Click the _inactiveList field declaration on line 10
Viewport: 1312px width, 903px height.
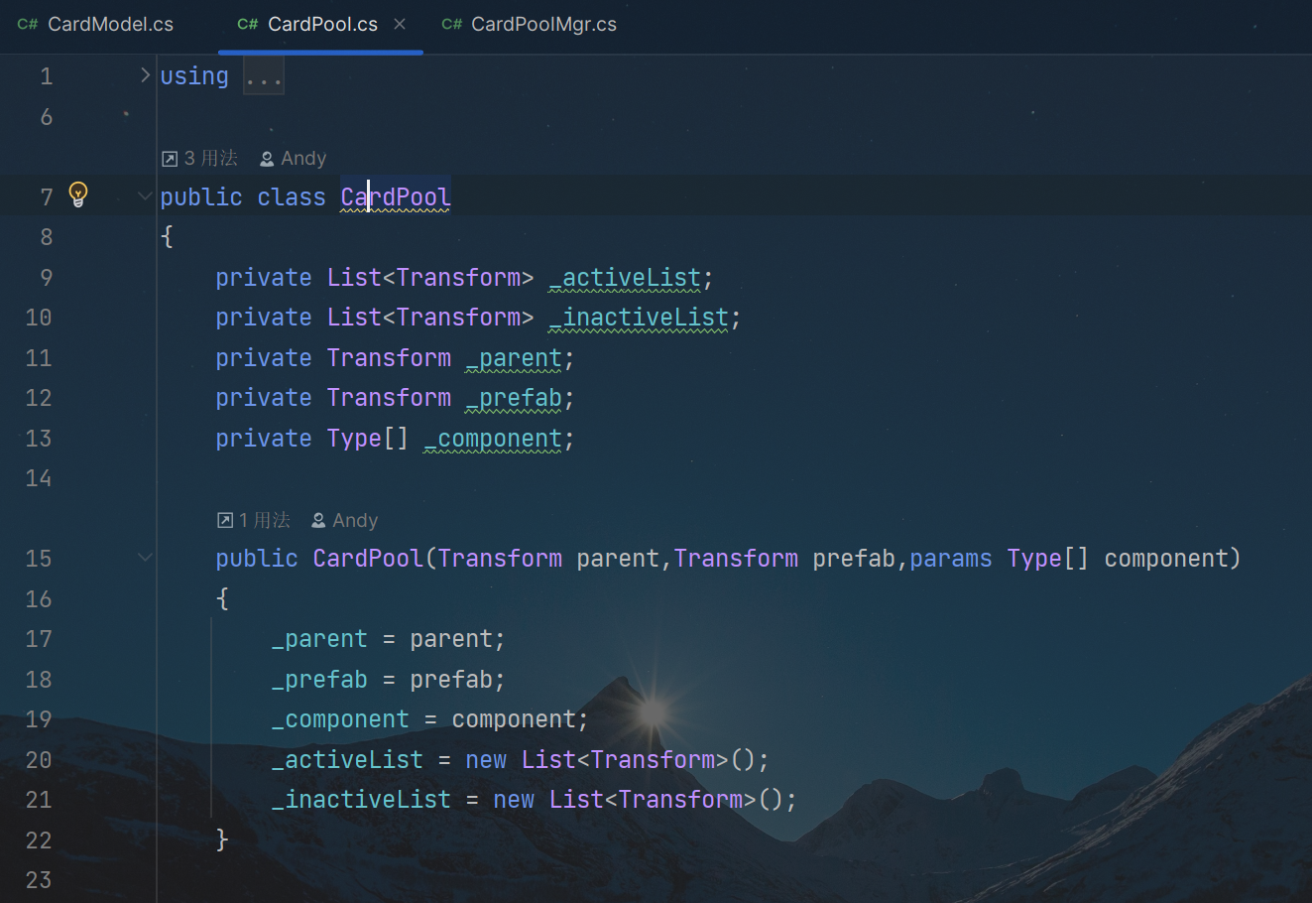tap(639, 318)
